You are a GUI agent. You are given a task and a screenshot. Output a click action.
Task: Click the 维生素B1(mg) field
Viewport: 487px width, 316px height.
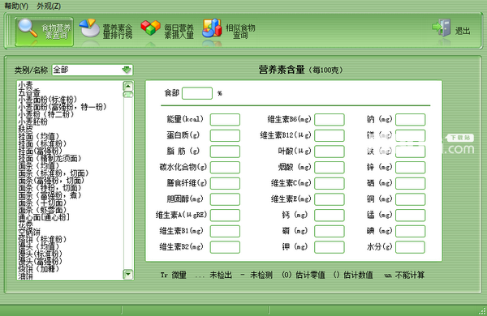(225, 232)
